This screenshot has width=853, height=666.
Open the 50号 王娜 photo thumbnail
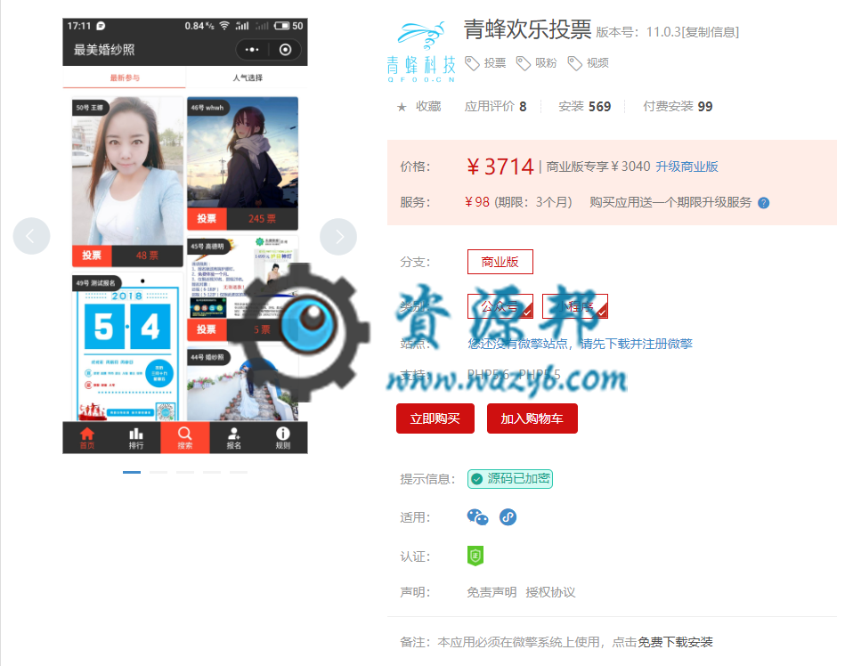coord(127,171)
